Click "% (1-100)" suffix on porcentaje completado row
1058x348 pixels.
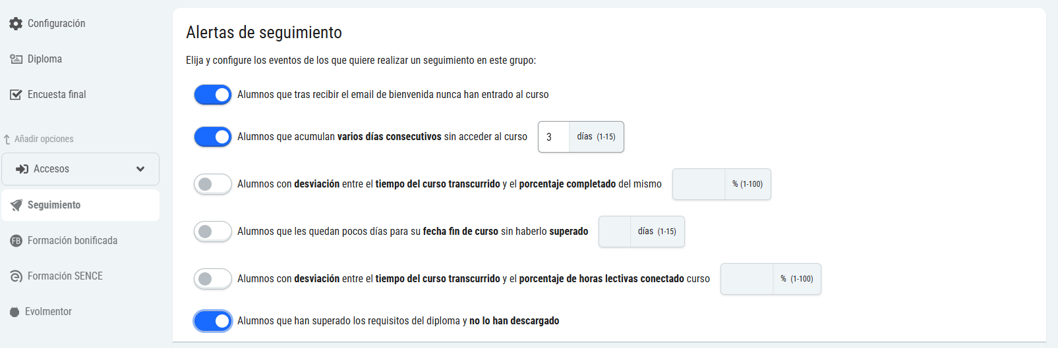click(748, 184)
